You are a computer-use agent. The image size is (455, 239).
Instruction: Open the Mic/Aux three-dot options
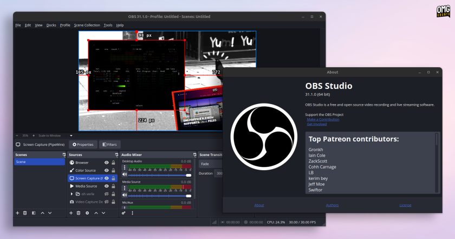[125, 208]
